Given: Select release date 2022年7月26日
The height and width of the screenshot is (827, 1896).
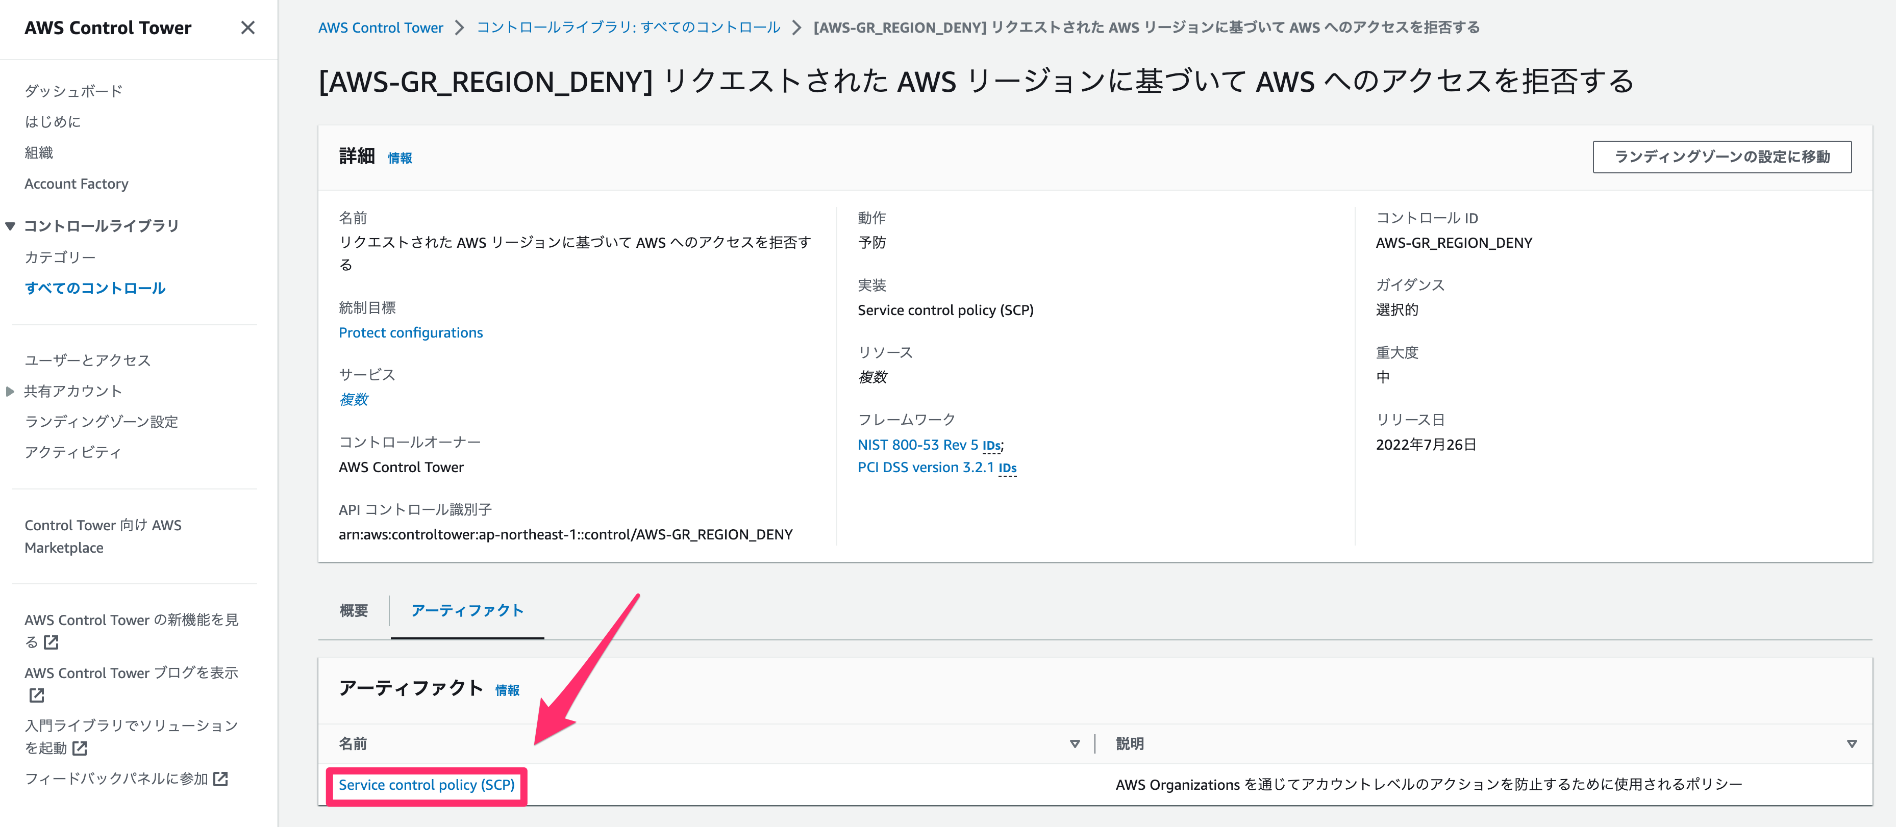Looking at the screenshot, I should tap(1426, 445).
